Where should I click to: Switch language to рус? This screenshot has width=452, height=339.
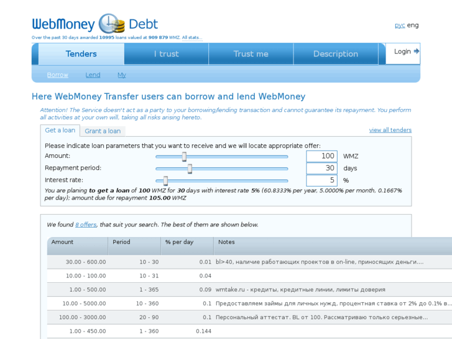pyautogui.click(x=400, y=26)
